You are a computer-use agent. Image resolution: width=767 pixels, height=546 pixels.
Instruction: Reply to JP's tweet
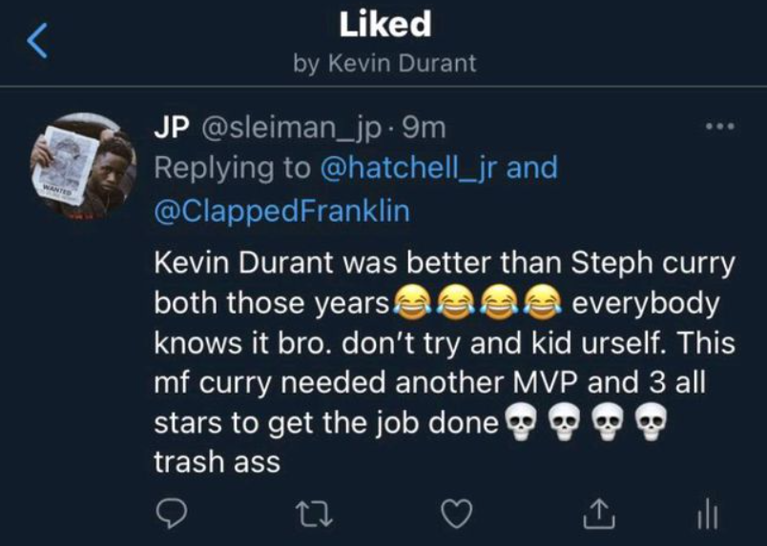coord(169,515)
